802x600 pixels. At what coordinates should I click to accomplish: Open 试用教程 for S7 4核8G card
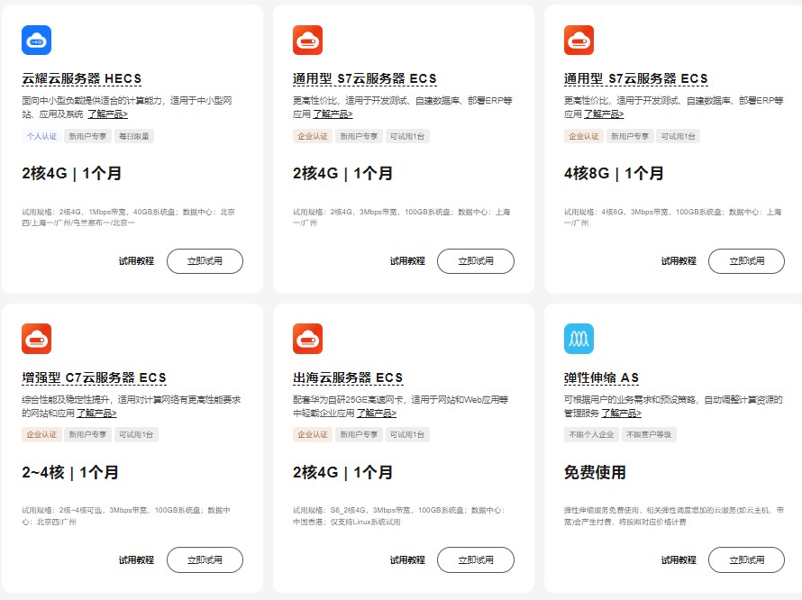(679, 261)
